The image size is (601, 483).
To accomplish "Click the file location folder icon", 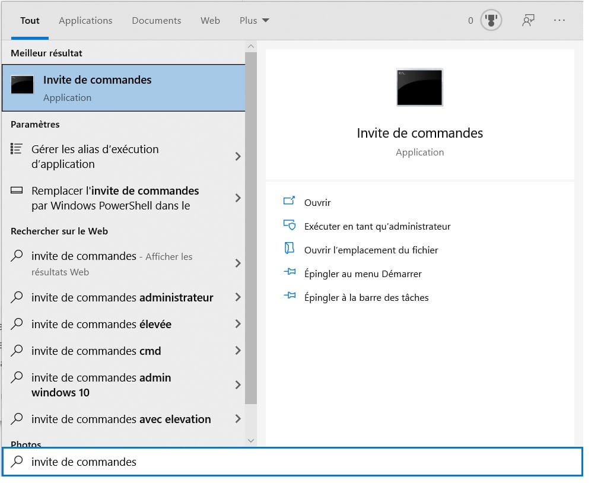I will click(290, 248).
